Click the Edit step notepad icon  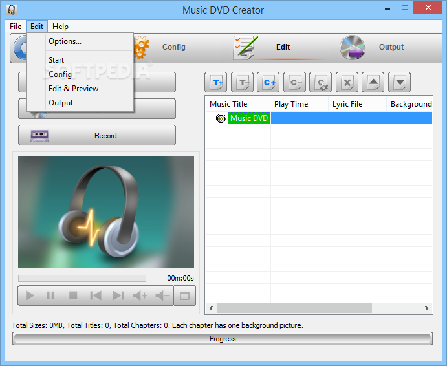245,47
